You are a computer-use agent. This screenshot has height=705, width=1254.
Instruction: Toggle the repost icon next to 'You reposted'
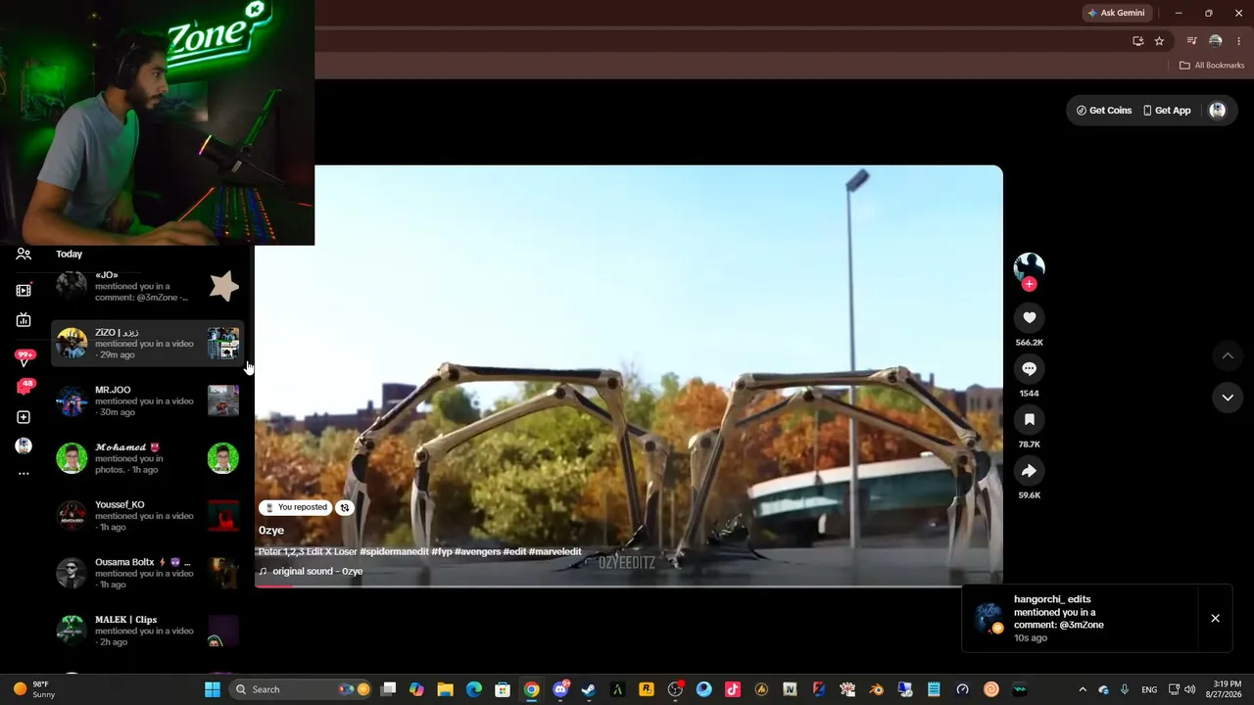pos(345,507)
